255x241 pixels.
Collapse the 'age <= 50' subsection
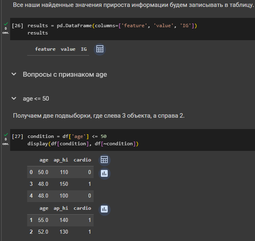[x=14, y=99]
